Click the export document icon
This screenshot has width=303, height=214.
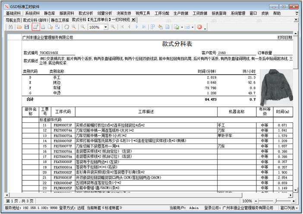177,27
